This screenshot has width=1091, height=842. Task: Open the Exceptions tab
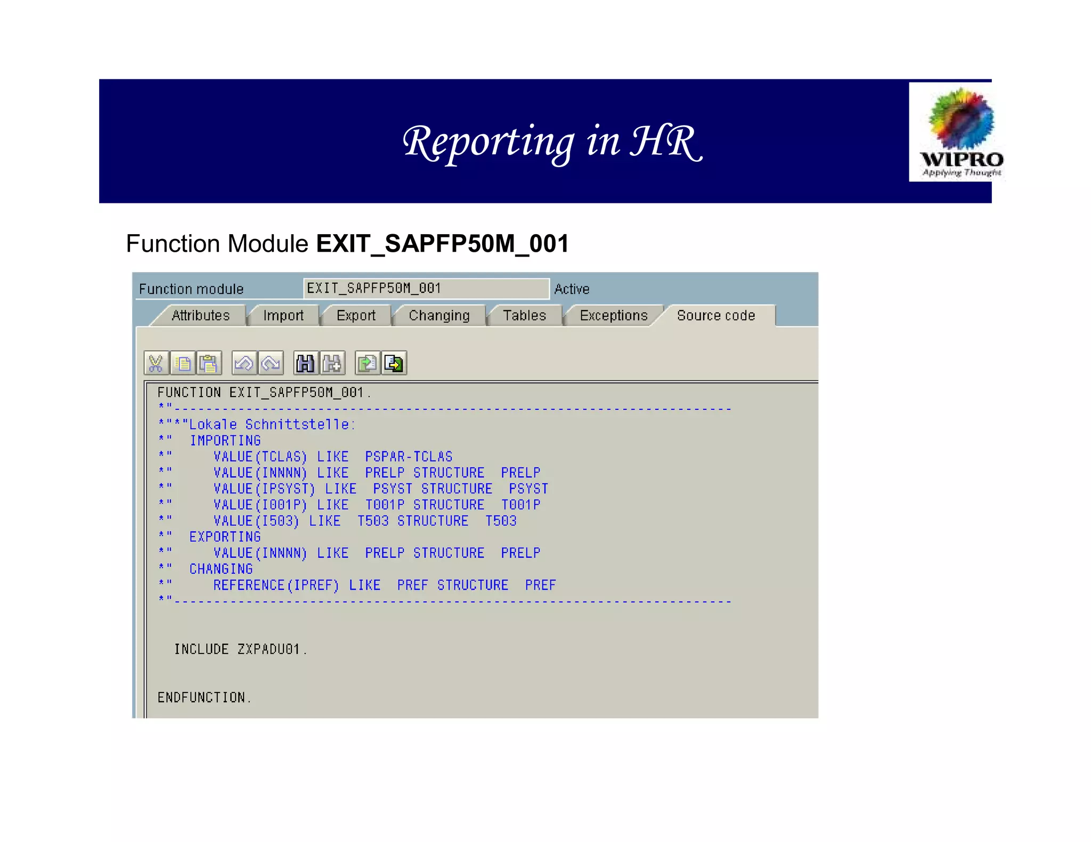pos(613,316)
